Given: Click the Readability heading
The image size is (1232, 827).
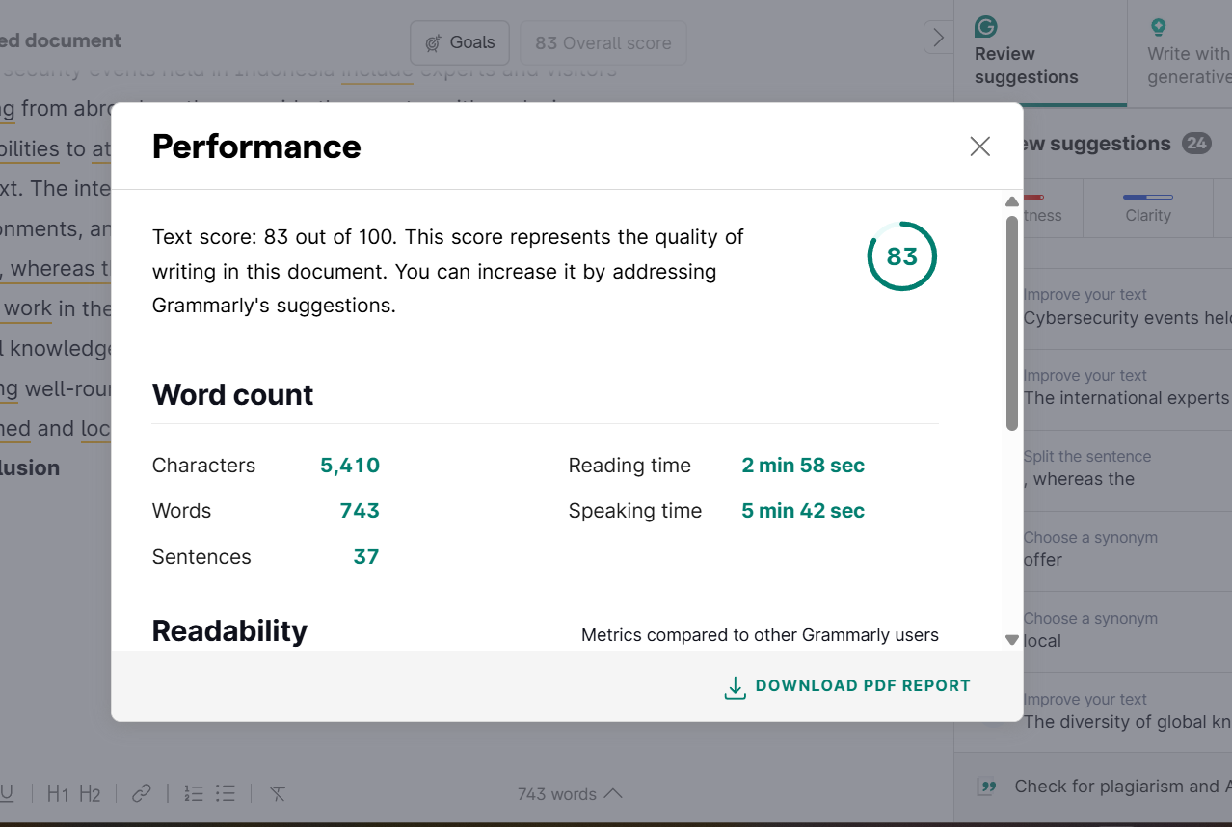Looking at the screenshot, I should click(229, 631).
